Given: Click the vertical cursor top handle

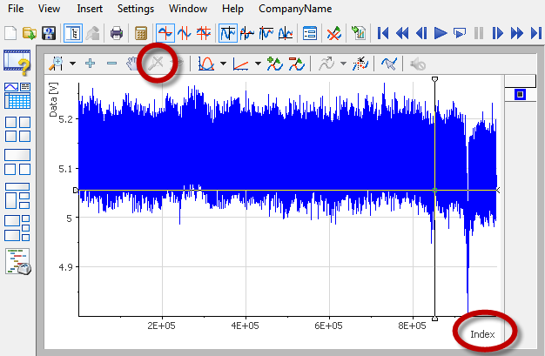Looking at the screenshot, I should pyautogui.click(x=434, y=80).
